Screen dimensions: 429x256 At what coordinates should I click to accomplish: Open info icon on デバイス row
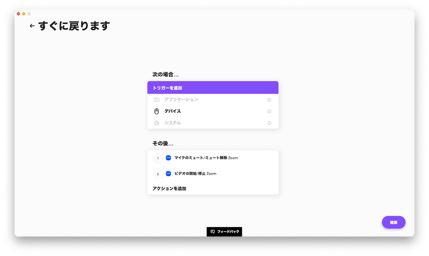(x=269, y=112)
